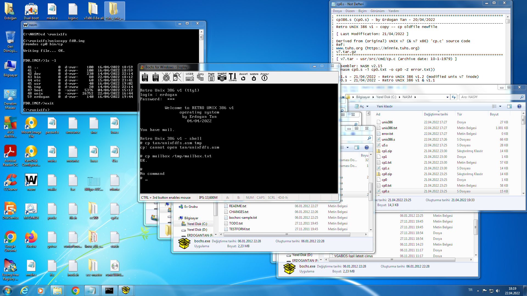Open the Görünüm menu in Notepad
Viewport: 527px width, 296px height.
377,11
